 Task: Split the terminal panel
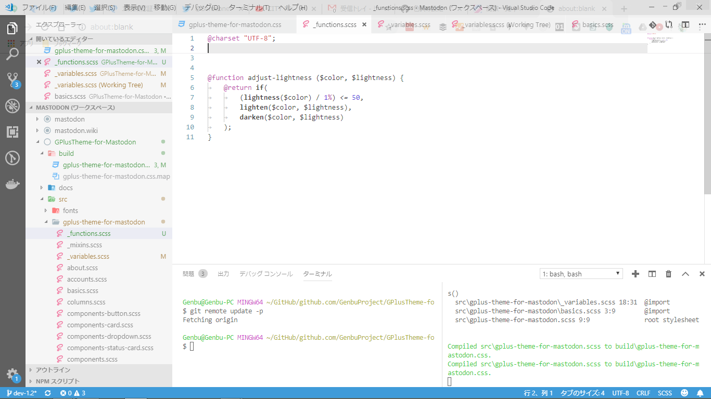point(652,274)
